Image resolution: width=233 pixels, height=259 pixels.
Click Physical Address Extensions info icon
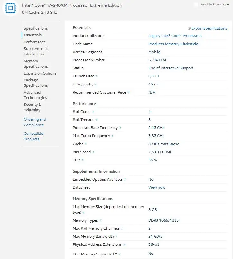click(x=124, y=244)
